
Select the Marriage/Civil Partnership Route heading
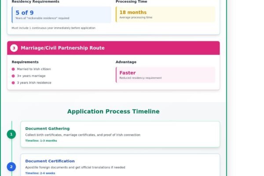tap(62, 48)
